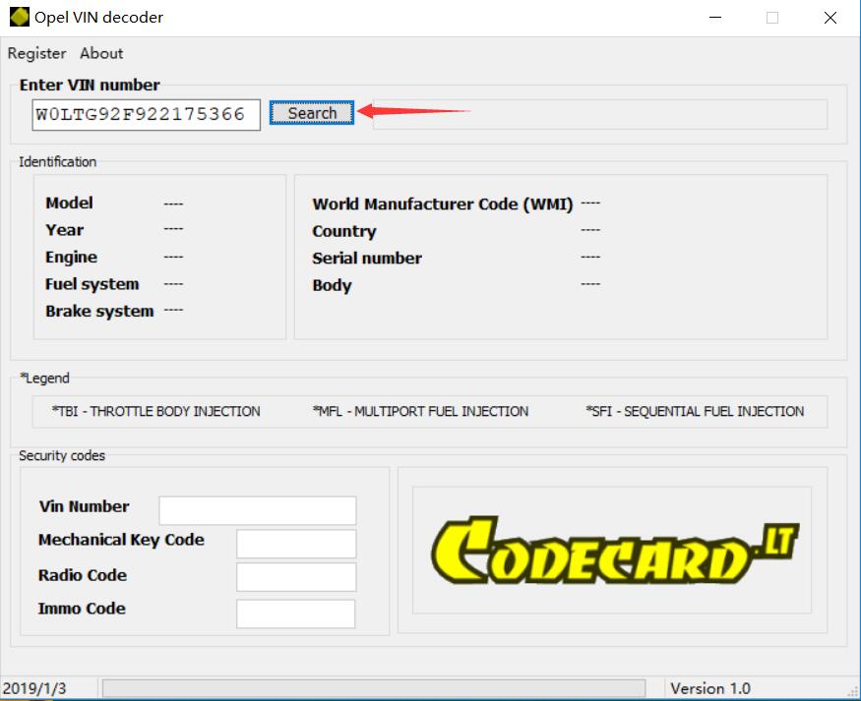Screen dimensions: 861x701
Task: Open the About menu
Action: coord(101,53)
